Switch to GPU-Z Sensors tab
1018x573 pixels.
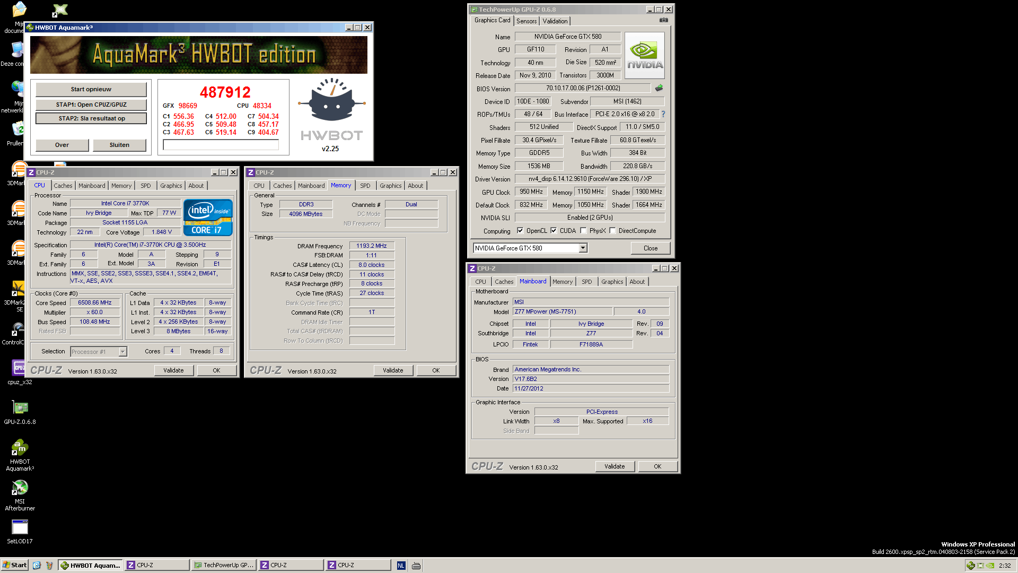point(526,21)
